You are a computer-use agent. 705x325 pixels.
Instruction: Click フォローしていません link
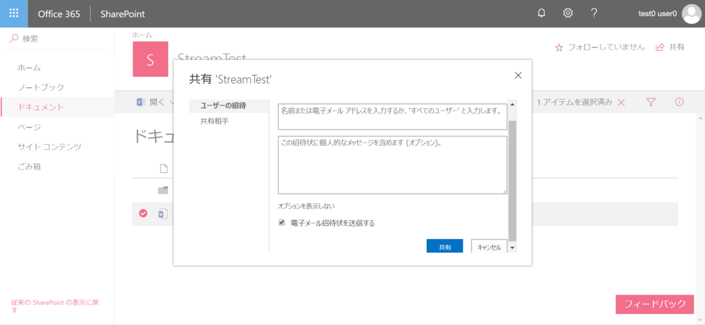point(606,48)
